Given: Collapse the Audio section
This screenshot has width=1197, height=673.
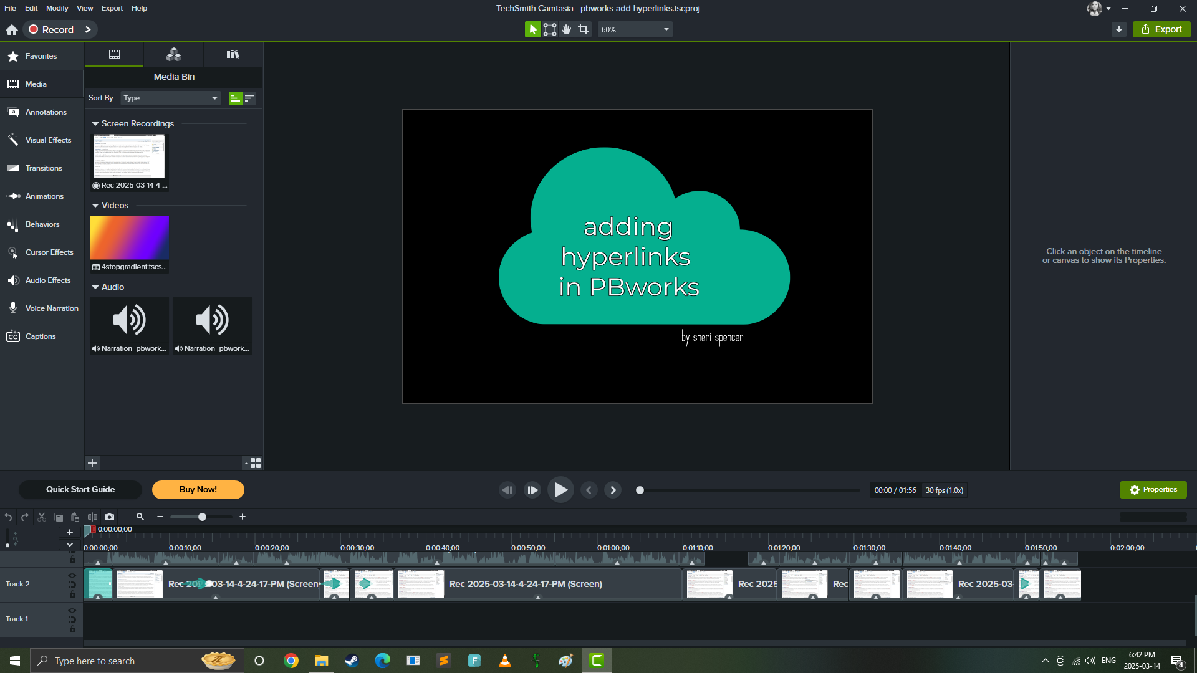Looking at the screenshot, I should (x=95, y=287).
